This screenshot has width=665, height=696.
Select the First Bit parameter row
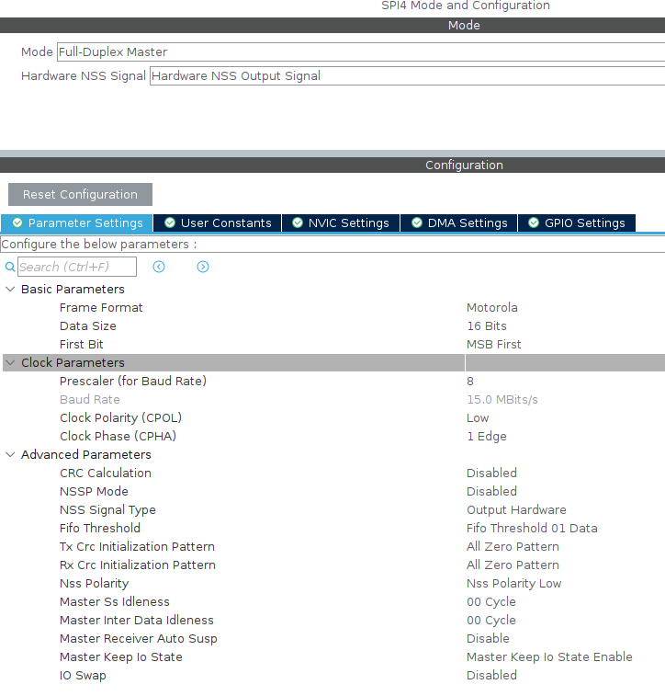[333, 345]
